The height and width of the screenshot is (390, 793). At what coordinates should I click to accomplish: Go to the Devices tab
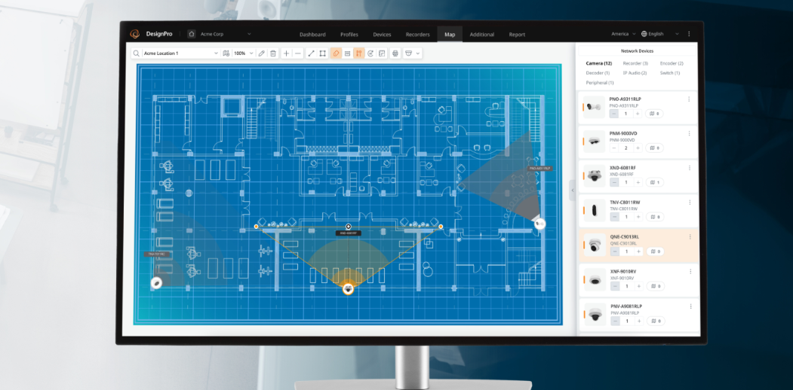coord(382,35)
